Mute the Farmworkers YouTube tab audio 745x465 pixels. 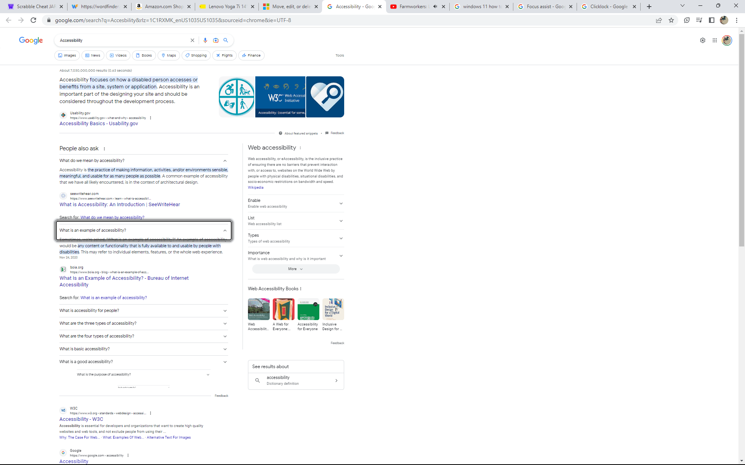(x=435, y=7)
